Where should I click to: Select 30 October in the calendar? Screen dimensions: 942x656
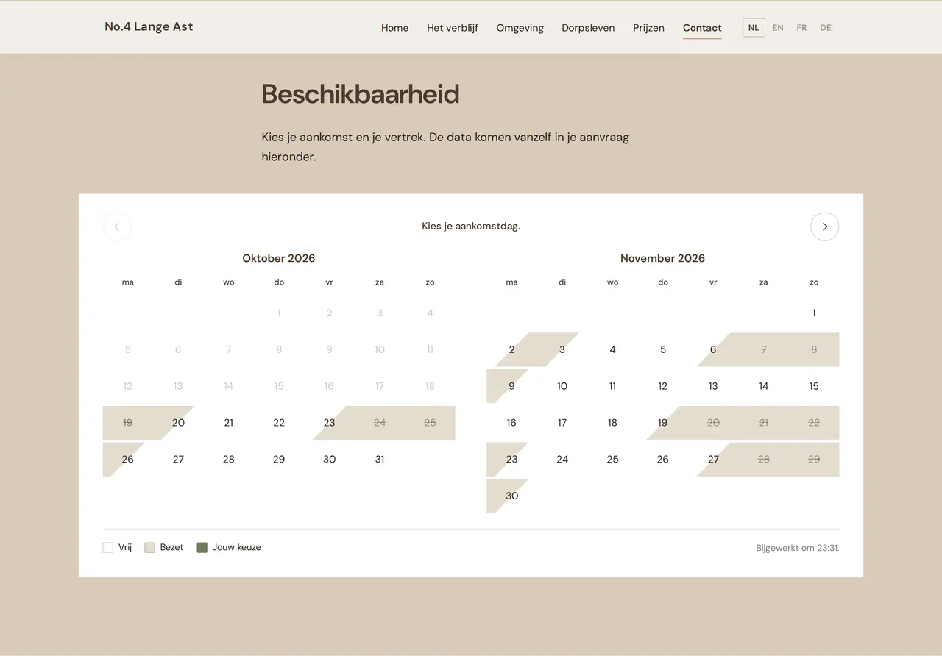[329, 459]
